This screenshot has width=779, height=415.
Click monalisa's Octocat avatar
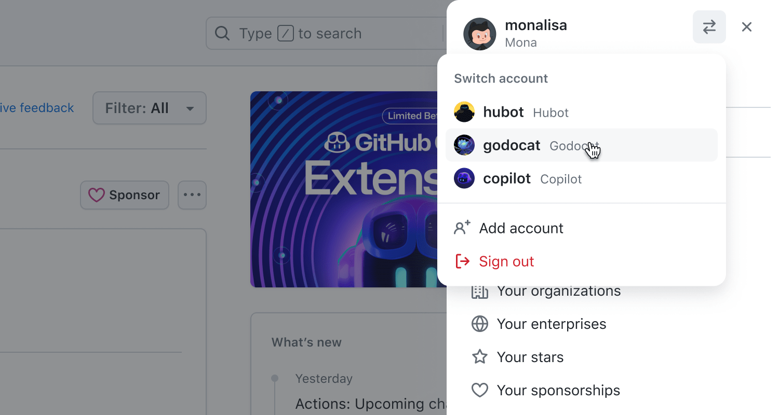click(x=480, y=34)
